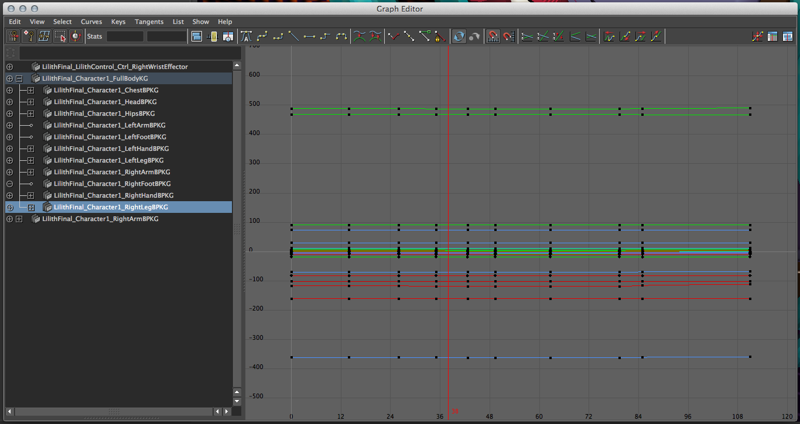
Task: Select the Lattice Deform Keys tool
Action: [44, 36]
